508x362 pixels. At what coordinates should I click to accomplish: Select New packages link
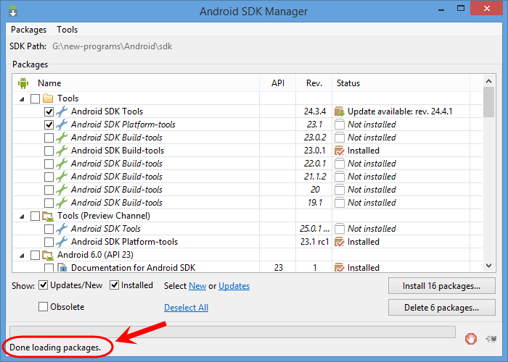pyautogui.click(x=197, y=286)
